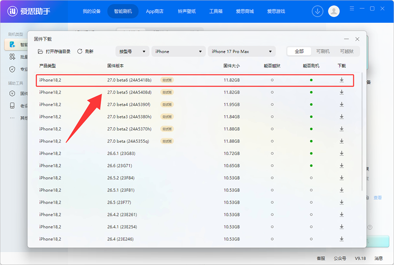Download firmware 27.0 beta3 (24A5380h)
Screen dimensions: 394x265
point(341,117)
